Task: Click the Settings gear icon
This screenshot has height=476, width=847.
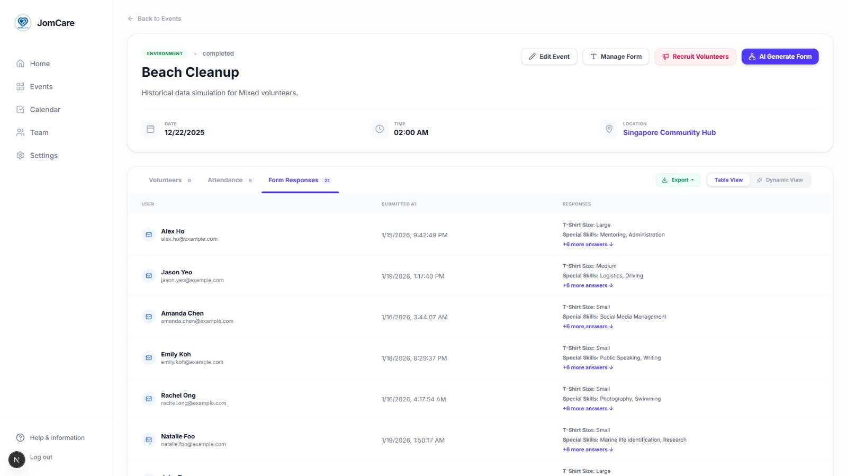Action: 20,156
